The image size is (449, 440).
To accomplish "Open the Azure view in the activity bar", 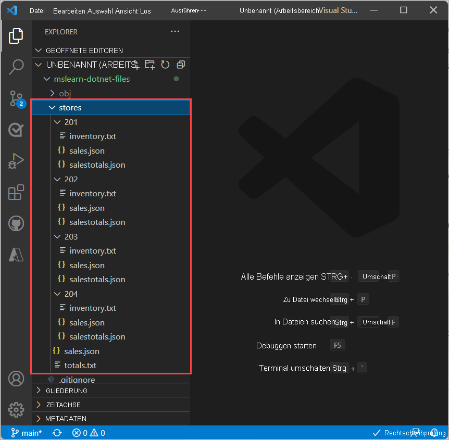I will (x=16, y=255).
